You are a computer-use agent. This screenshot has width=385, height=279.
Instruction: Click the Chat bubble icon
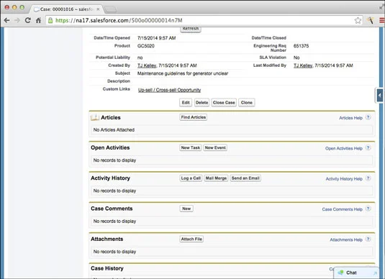click(x=340, y=273)
